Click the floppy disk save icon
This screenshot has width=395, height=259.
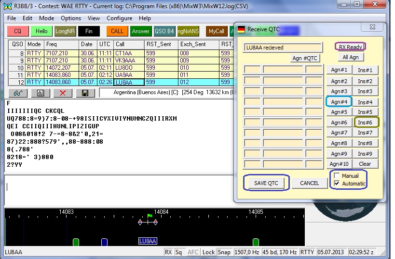click(x=85, y=93)
